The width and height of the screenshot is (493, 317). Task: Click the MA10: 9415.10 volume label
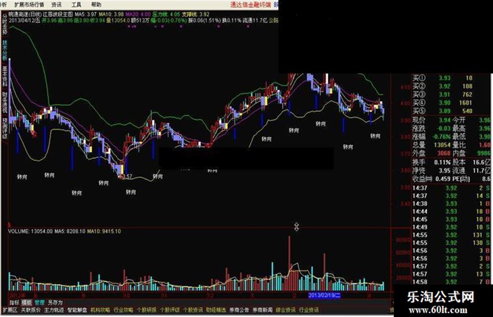click(x=104, y=231)
